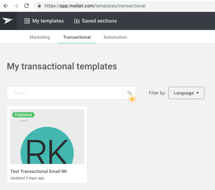
Task: Click the green Published badge
Action: coord(23,115)
